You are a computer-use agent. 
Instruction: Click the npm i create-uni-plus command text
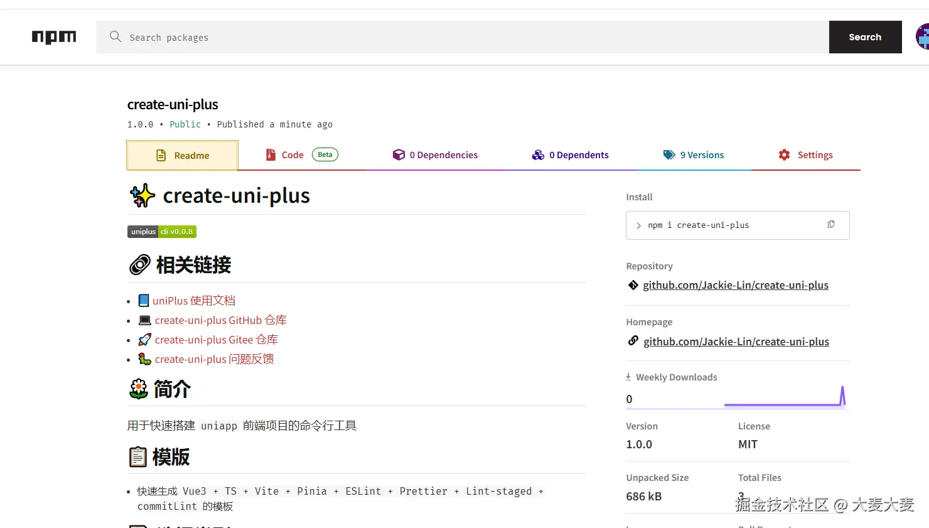coord(699,225)
